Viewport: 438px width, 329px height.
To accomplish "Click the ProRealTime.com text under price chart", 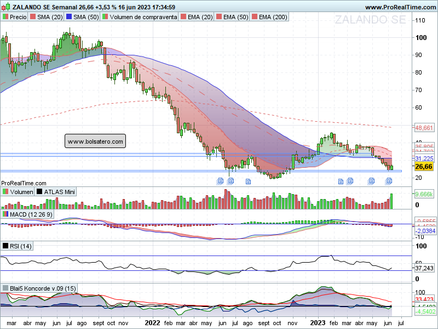I will coord(24,183).
